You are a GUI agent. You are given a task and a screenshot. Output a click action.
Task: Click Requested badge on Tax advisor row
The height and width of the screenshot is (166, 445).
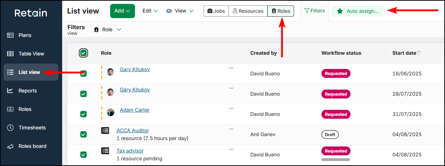[336, 151]
